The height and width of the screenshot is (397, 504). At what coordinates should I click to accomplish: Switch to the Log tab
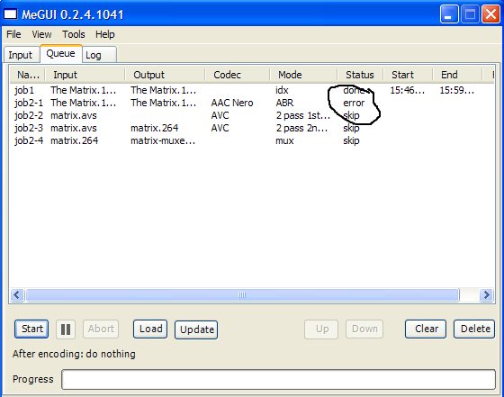(x=99, y=55)
